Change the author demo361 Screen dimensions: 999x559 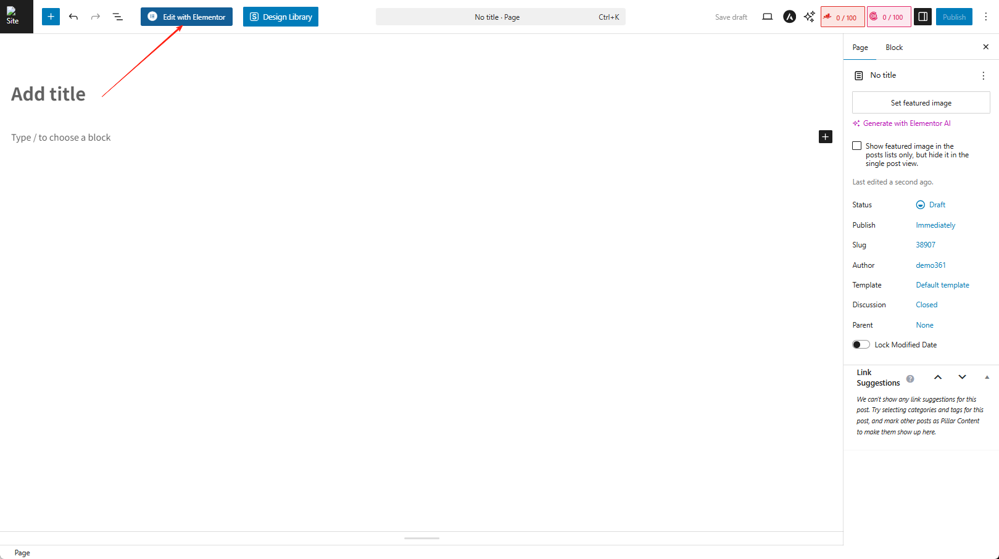pos(931,265)
